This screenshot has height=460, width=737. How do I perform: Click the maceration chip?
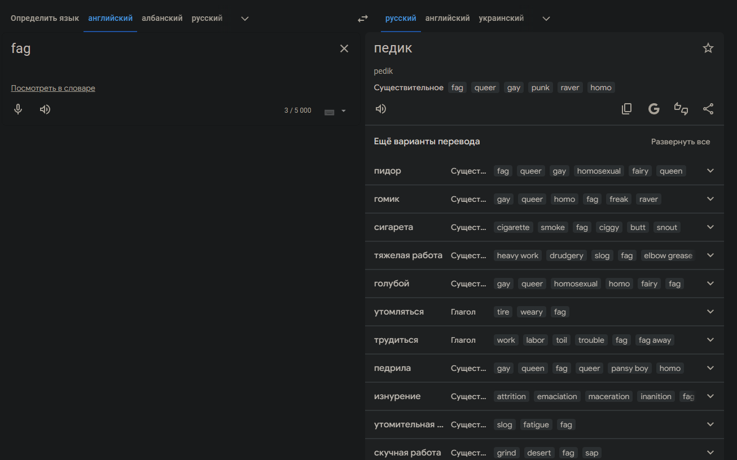click(609, 396)
